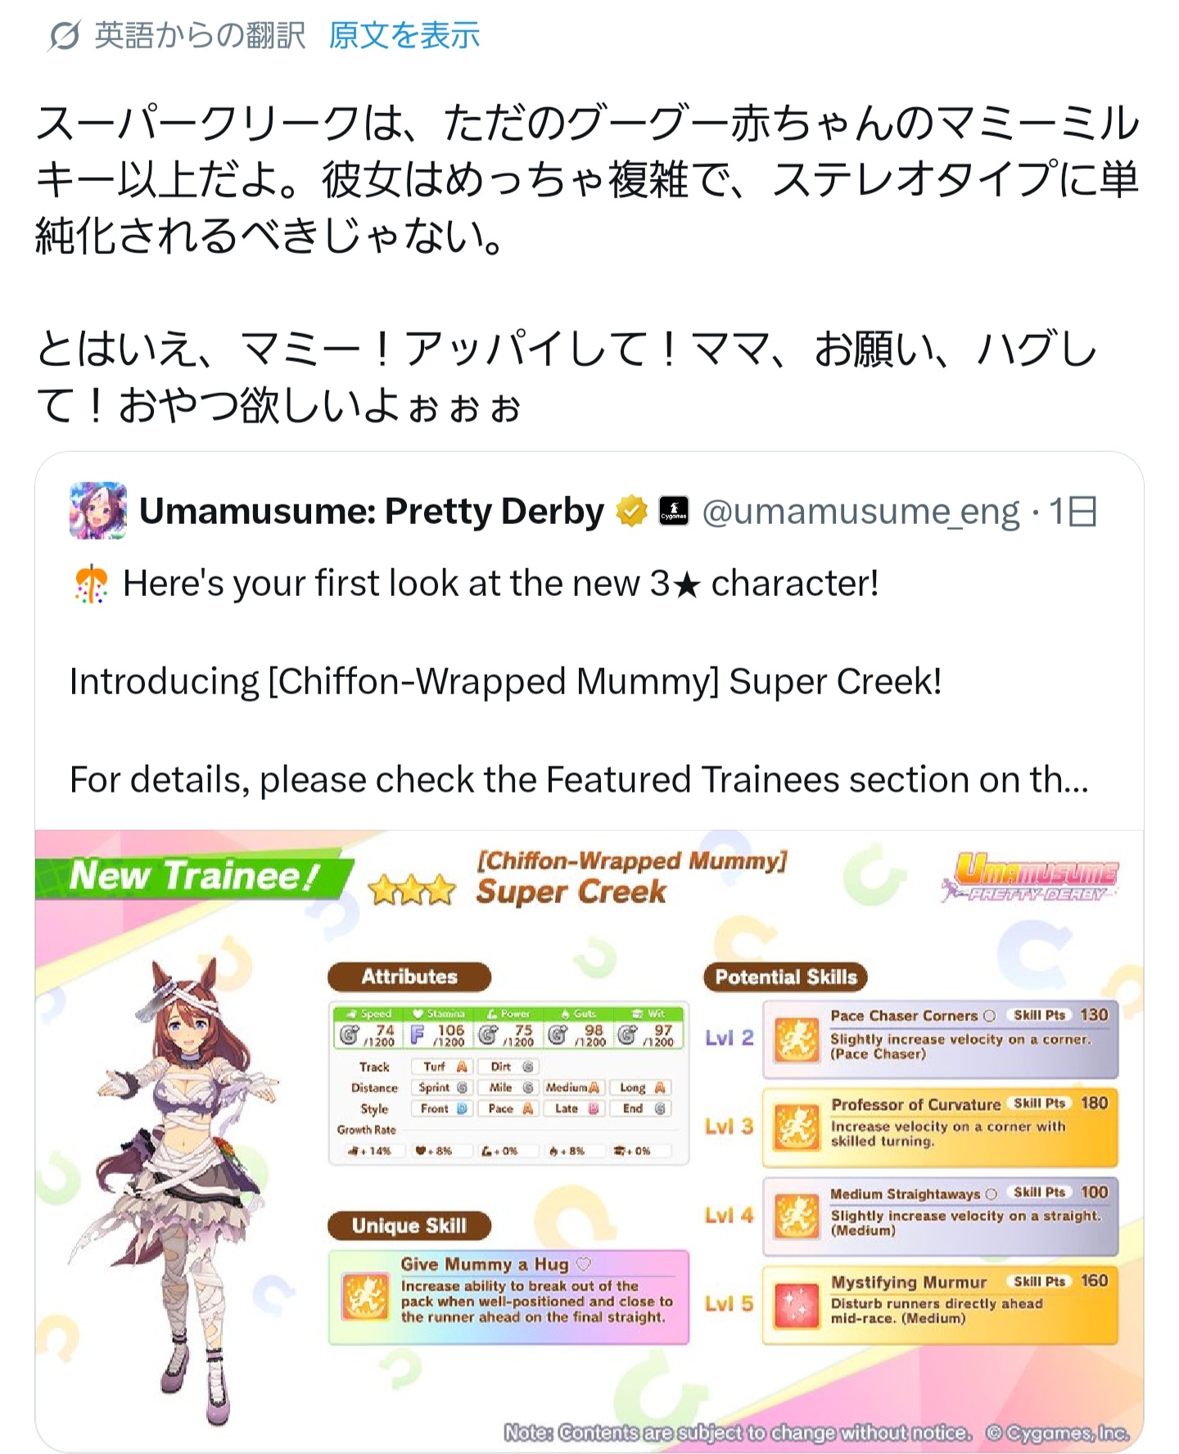Open the Umamusume: Pretty Derby profile avatar
The height and width of the screenshot is (1454, 1179).
98,511
